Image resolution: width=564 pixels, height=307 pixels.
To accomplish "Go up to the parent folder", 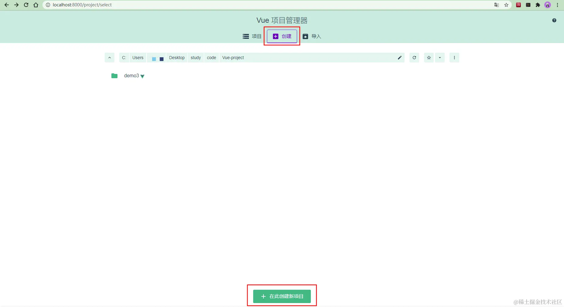I will pyautogui.click(x=110, y=58).
